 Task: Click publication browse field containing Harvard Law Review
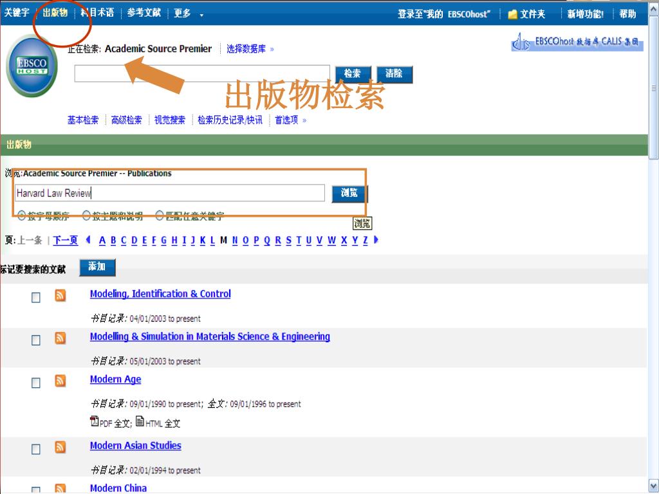click(x=170, y=193)
